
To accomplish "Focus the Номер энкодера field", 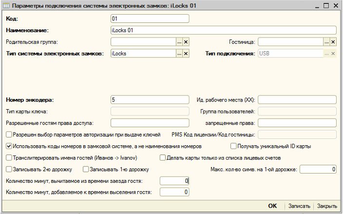I will pyautogui.click(x=150, y=100).
